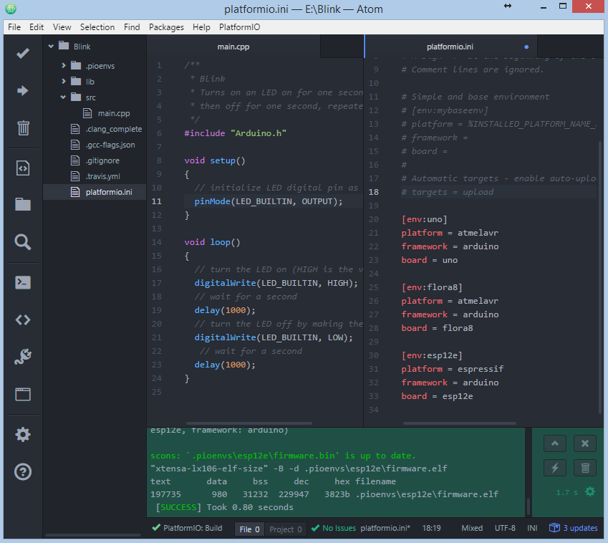Click the angle brackets code icon in toolbar
Image resolution: width=608 pixels, height=543 pixels.
[x=23, y=320]
